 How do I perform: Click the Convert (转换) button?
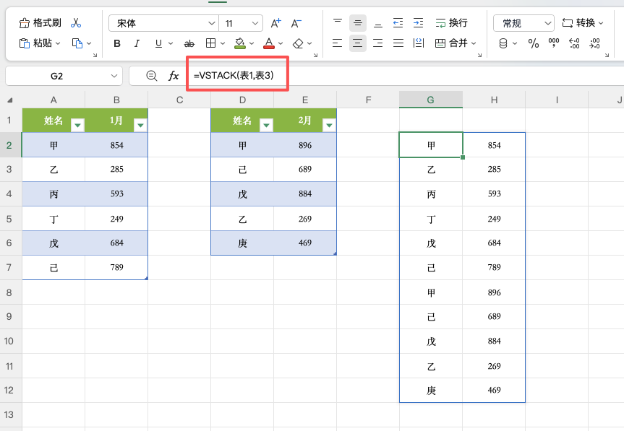[578, 23]
